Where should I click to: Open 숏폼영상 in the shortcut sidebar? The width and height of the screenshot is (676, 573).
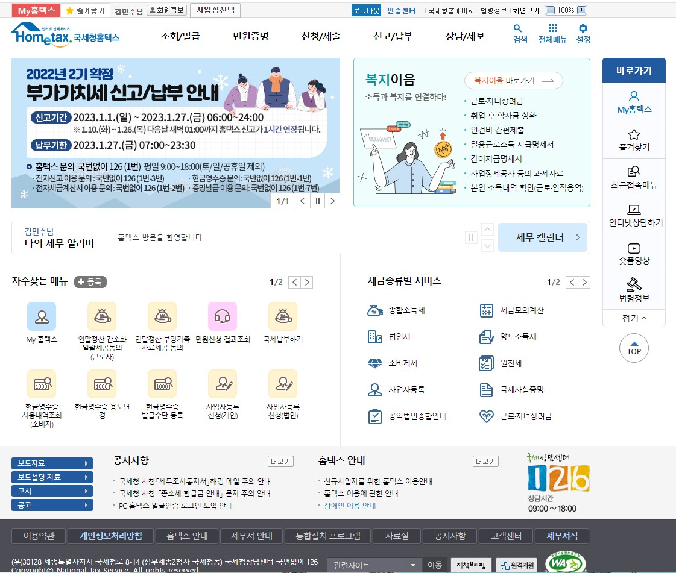pos(634,253)
